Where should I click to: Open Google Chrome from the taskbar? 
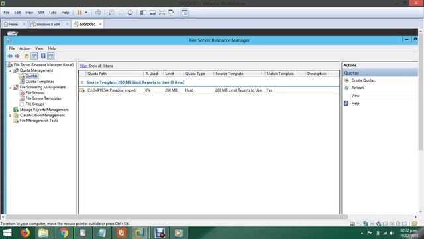pos(64,233)
